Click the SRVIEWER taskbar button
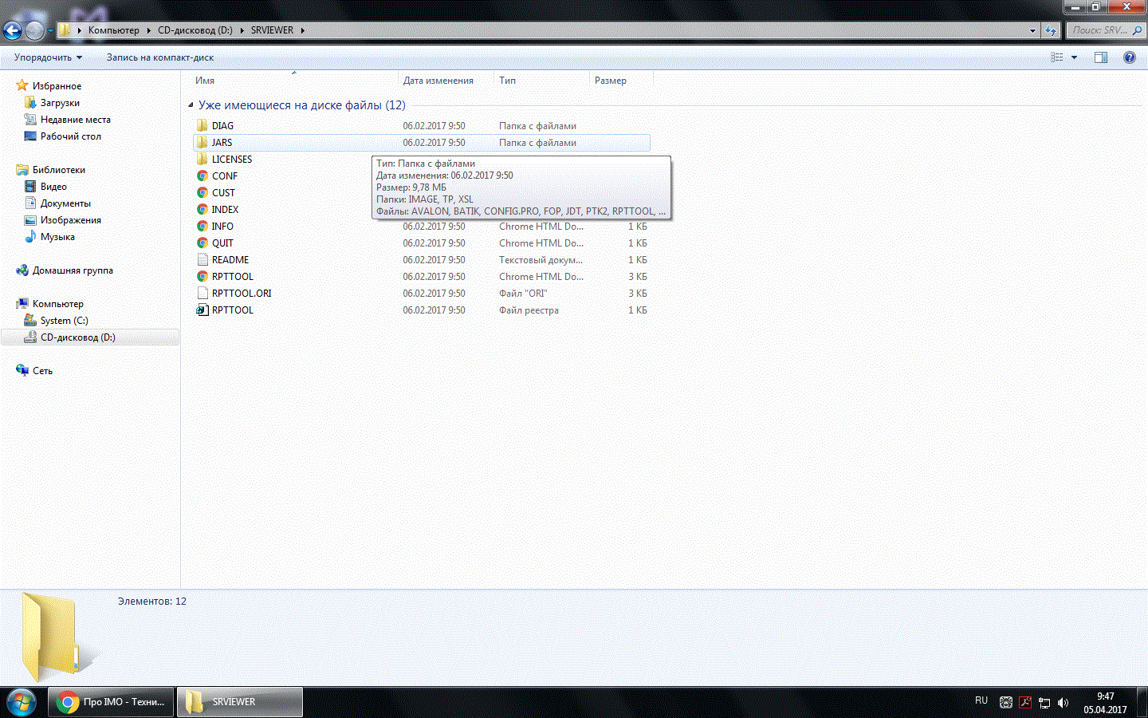This screenshot has width=1148, height=718. [239, 702]
